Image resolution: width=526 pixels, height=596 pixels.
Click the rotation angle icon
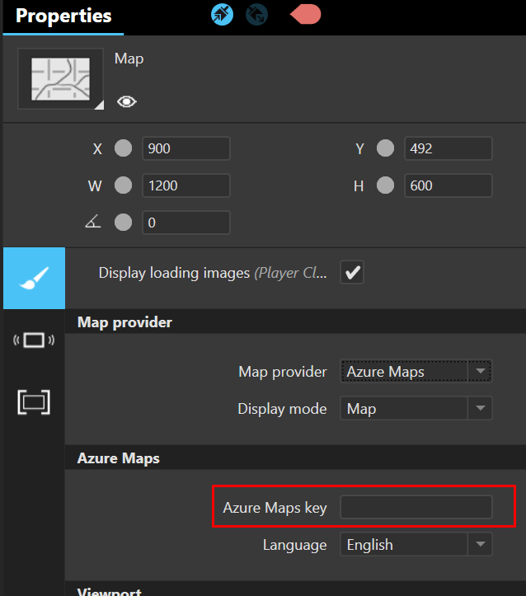click(93, 223)
